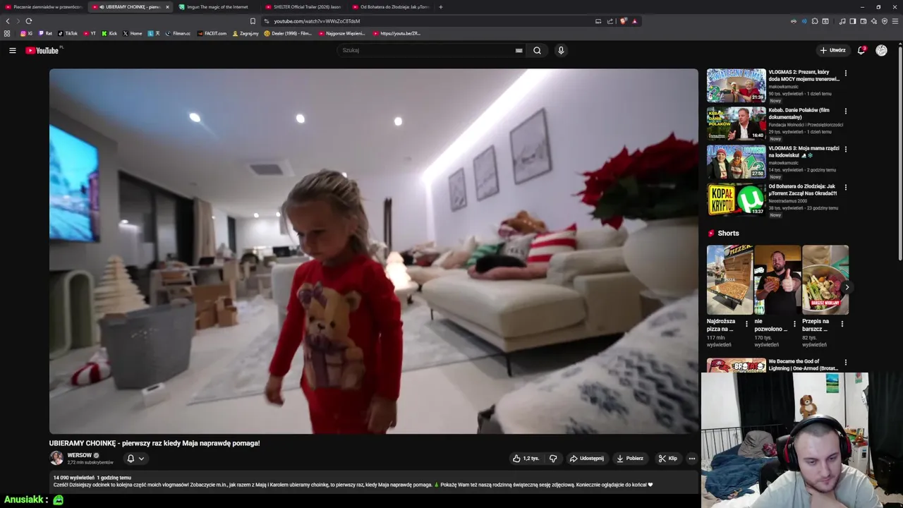Image resolution: width=903 pixels, height=508 pixels.
Task: Expand the video description box
Action: (374, 481)
